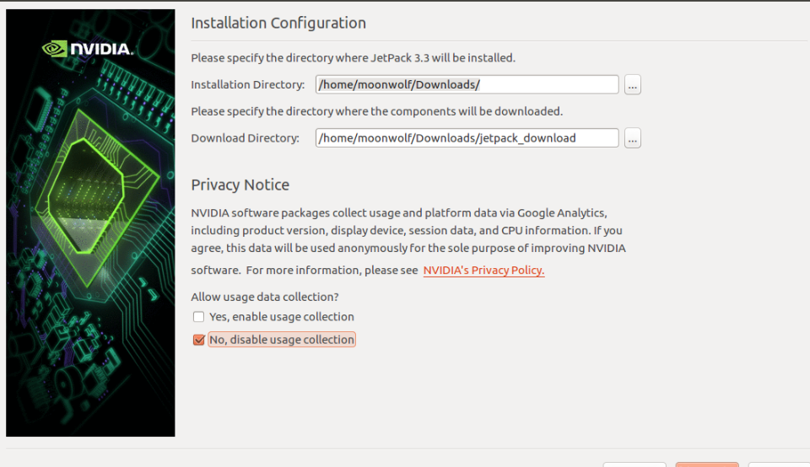Click the 'Allow usage data collection?' text

click(265, 298)
